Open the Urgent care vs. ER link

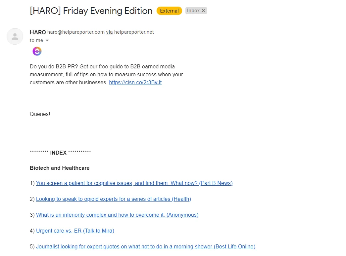pyautogui.click(x=75, y=231)
